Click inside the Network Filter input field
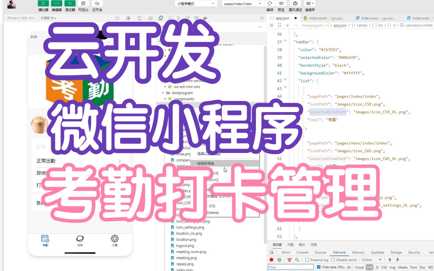Screen dimensions: 434x271 [290, 267]
